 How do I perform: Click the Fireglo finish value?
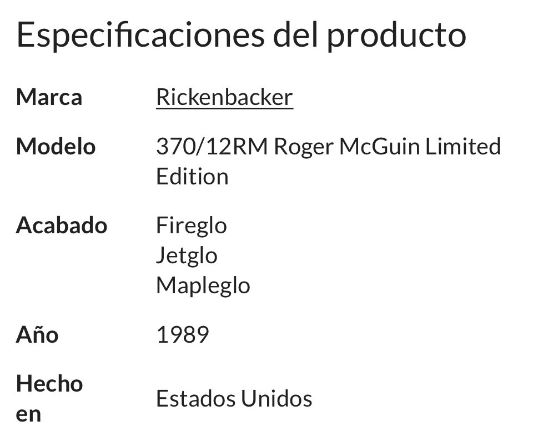pos(192,225)
